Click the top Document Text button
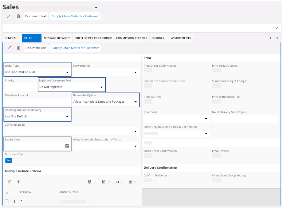This screenshot has height=209, width=283. [x=36, y=16]
